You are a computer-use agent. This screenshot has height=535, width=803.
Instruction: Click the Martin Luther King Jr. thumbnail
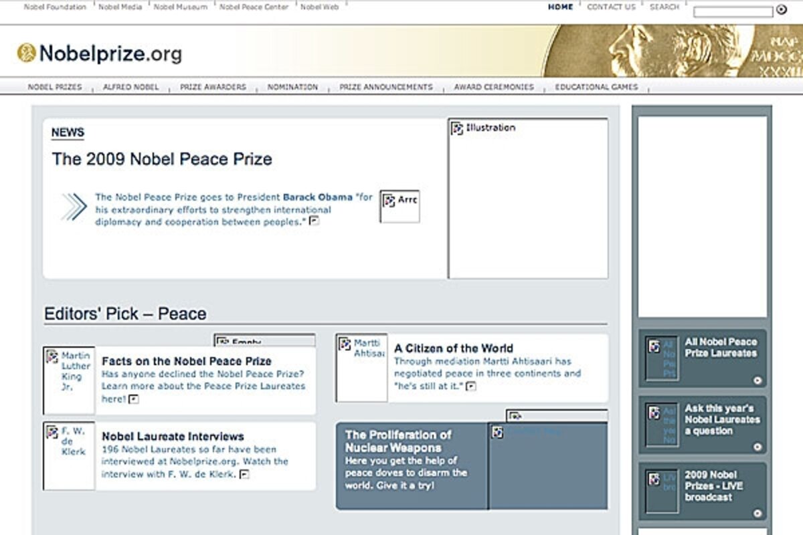tap(70, 381)
